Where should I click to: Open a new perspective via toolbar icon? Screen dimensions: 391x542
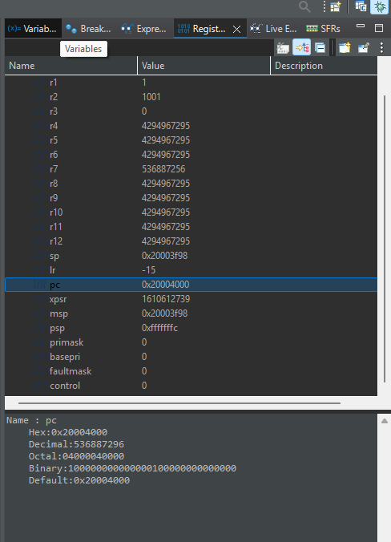336,6
